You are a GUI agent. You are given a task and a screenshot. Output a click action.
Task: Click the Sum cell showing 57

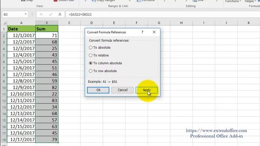(x=47, y=120)
